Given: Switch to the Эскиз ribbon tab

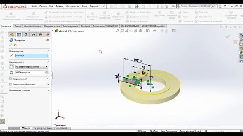Looking at the screenshot, I should [18, 26].
